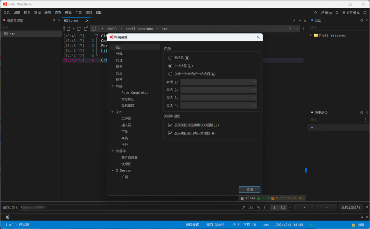Click the search magnifier in title bar
Screen dimensions: 370x229
[315, 12]
